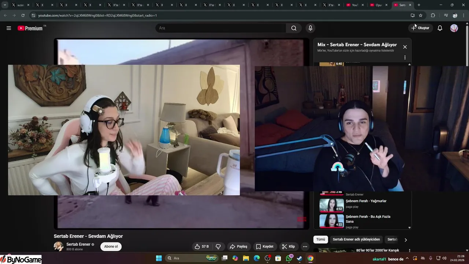Image resolution: width=469 pixels, height=264 pixels.
Task: Bookmark this page with star icon
Action: [421, 15]
